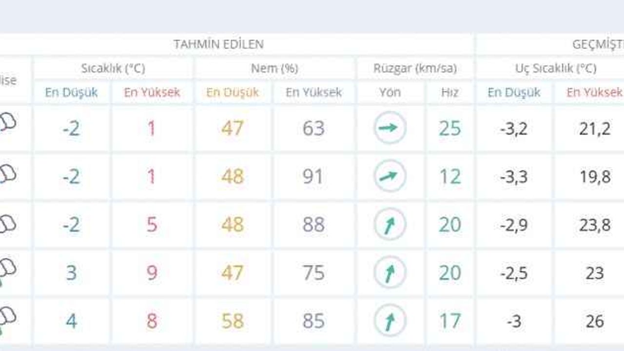Select the Sıcaklık (°C) column group header
This screenshot has width=624, height=351.
click(x=113, y=68)
